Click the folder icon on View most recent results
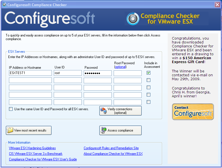Viewport: 222px width, 168px height. click(x=10, y=130)
